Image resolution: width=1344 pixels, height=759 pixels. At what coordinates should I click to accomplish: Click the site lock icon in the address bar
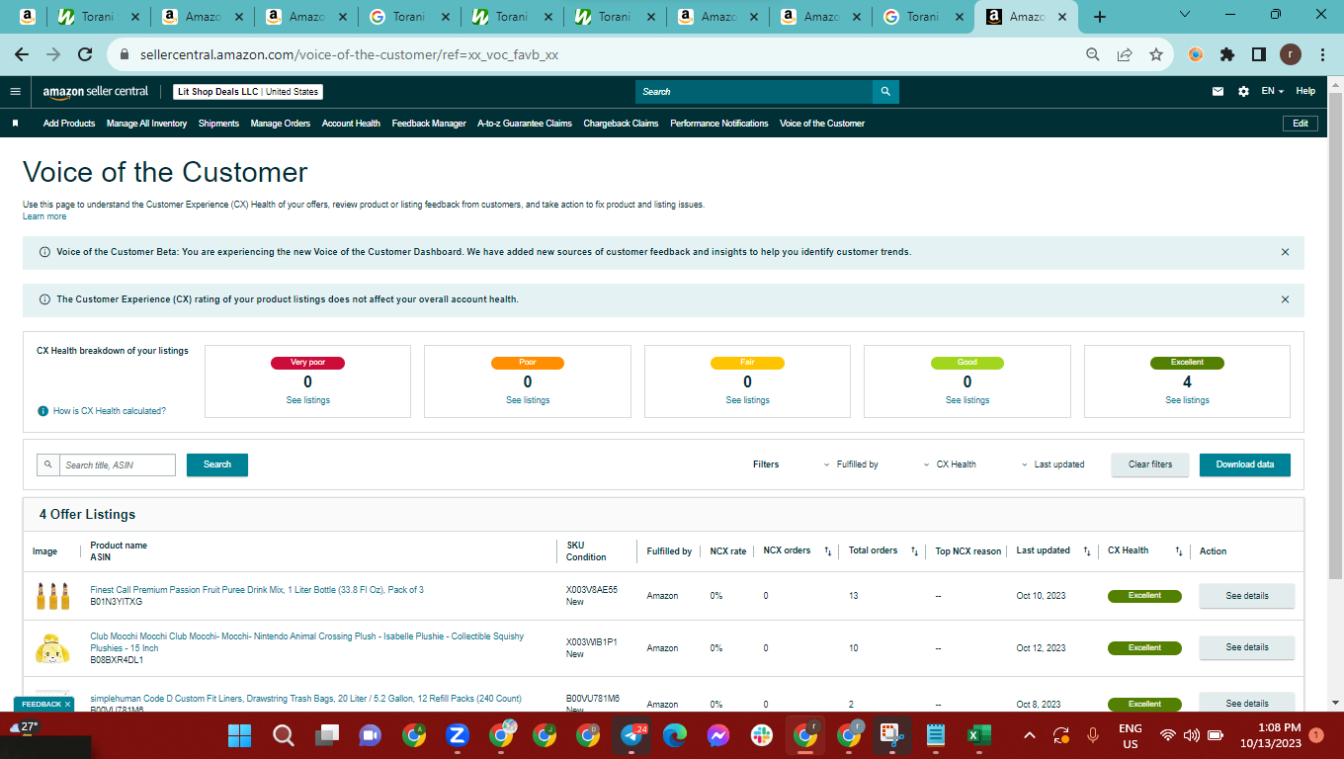125,55
